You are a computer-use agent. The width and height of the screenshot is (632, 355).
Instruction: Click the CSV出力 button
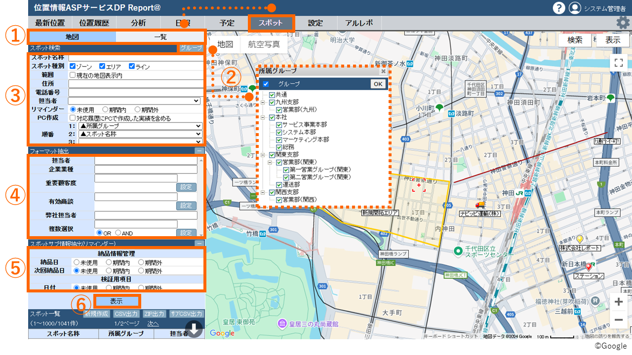(126, 314)
